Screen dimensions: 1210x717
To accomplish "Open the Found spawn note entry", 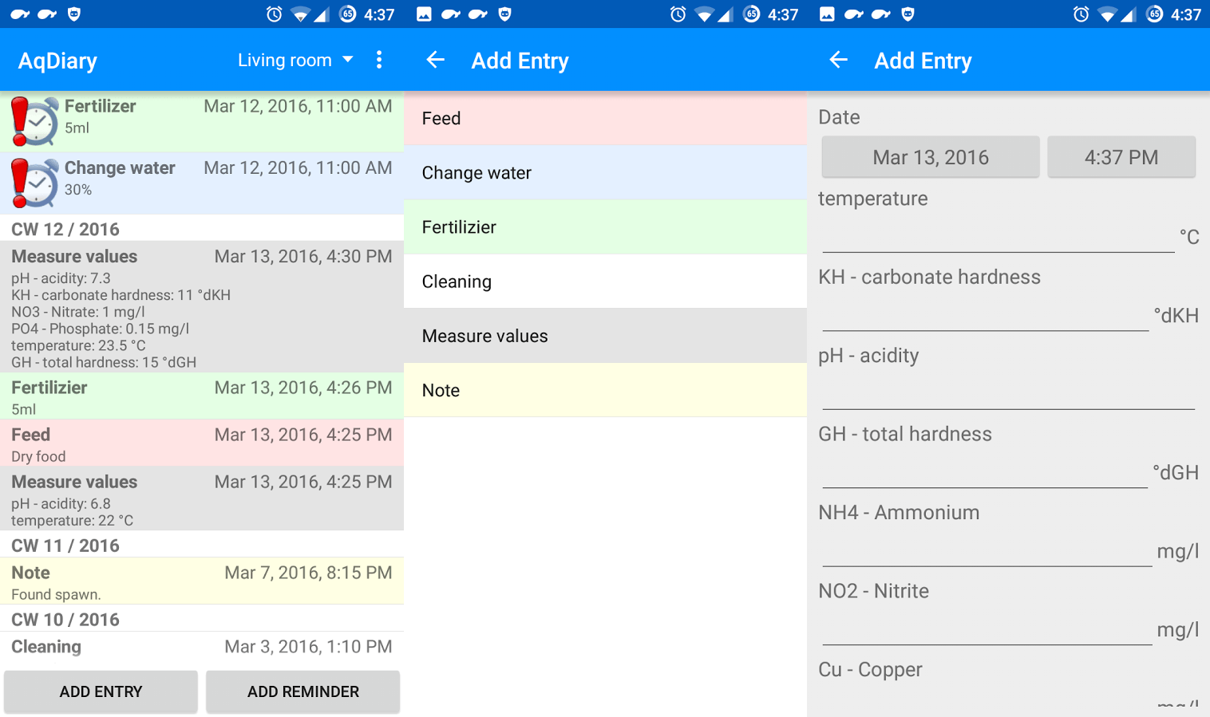I will (202, 581).
